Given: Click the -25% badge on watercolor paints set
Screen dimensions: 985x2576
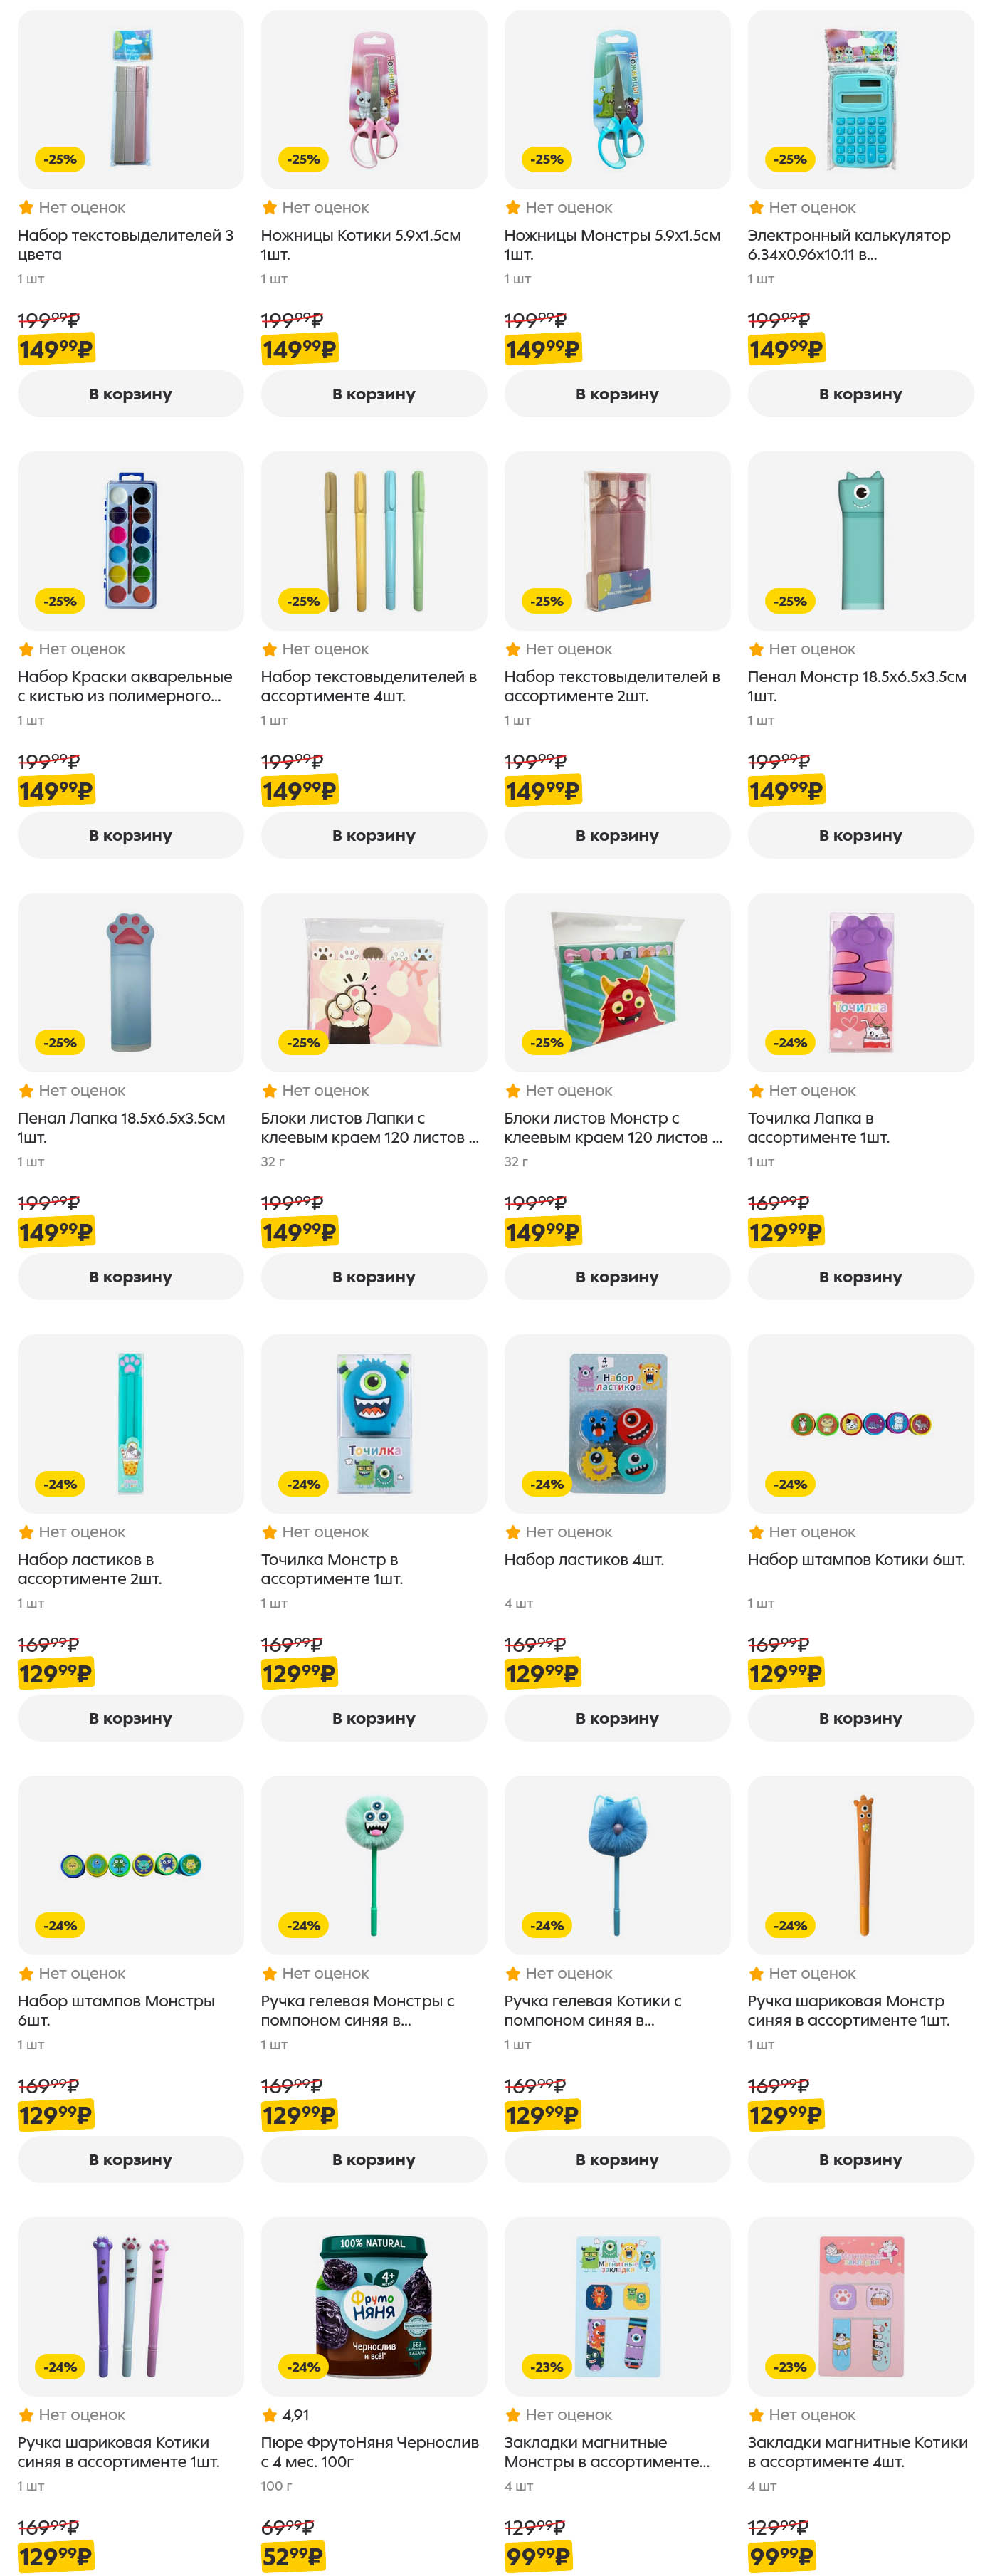Looking at the screenshot, I should 60,601.
